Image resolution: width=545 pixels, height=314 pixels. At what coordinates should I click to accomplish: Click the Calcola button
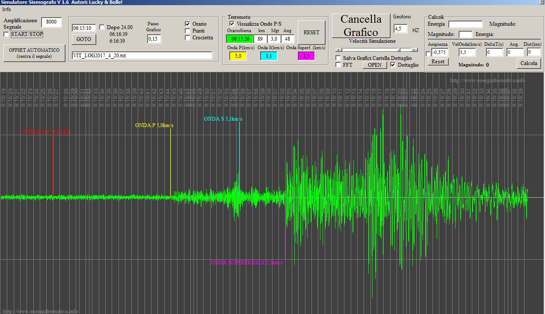529,63
